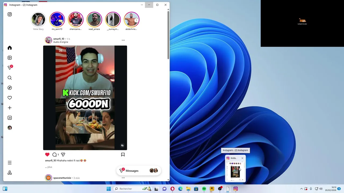344x193 pixels.
Task: Open Notifications heart in the sidebar
Action: pos(10,98)
